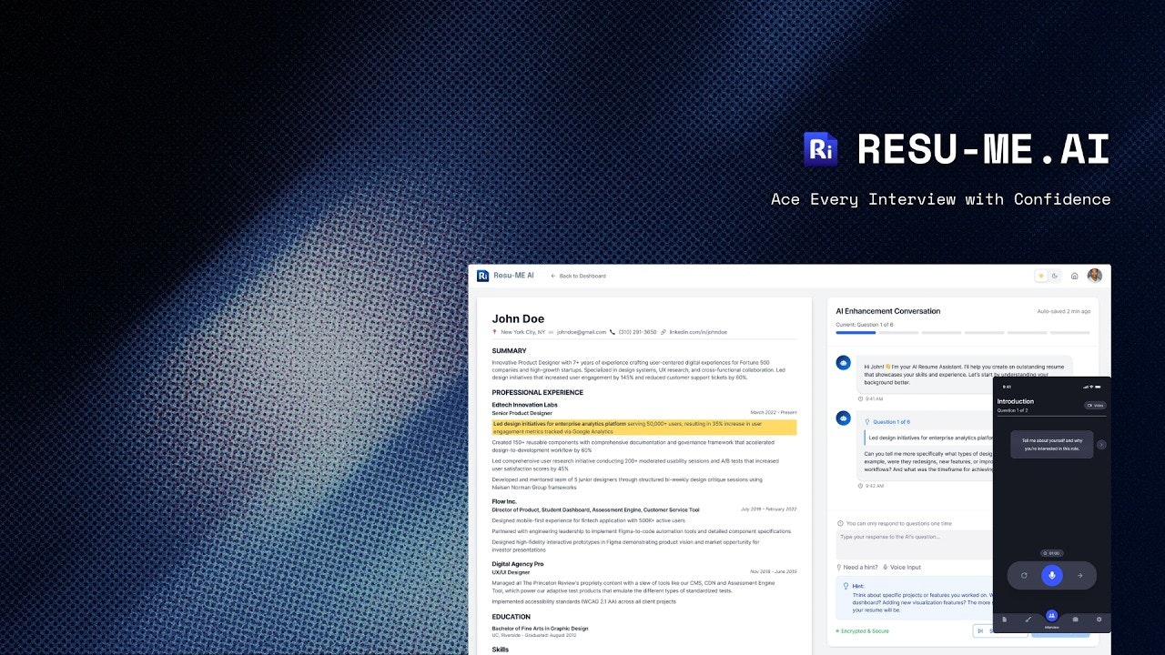Click the clock icon beside 9:41 AM timestamp

click(860, 398)
